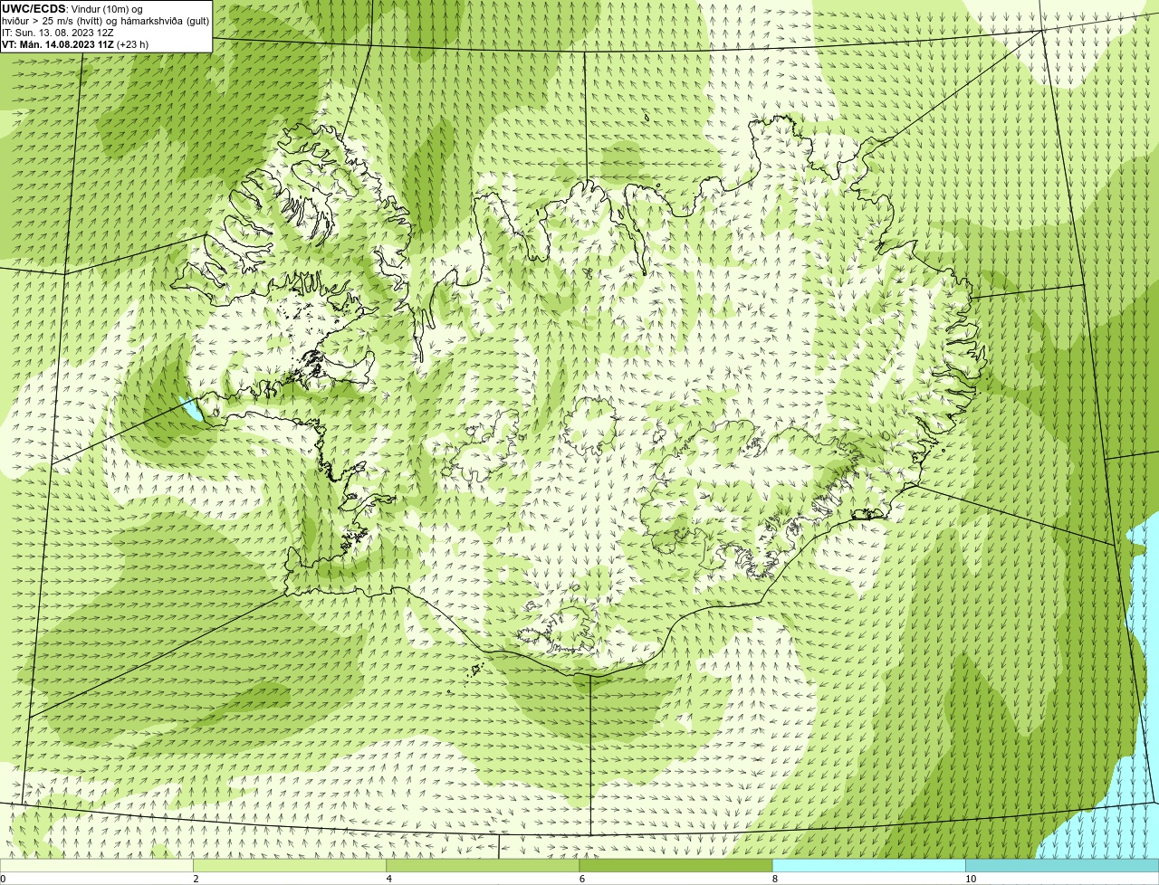This screenshot has width=1159, height=885.
Task: Click the 0–2 m/s palest legend swatch
Action: tap(96, 865)
